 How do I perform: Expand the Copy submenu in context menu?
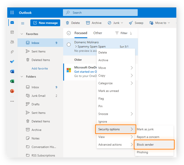pos(116,75)
